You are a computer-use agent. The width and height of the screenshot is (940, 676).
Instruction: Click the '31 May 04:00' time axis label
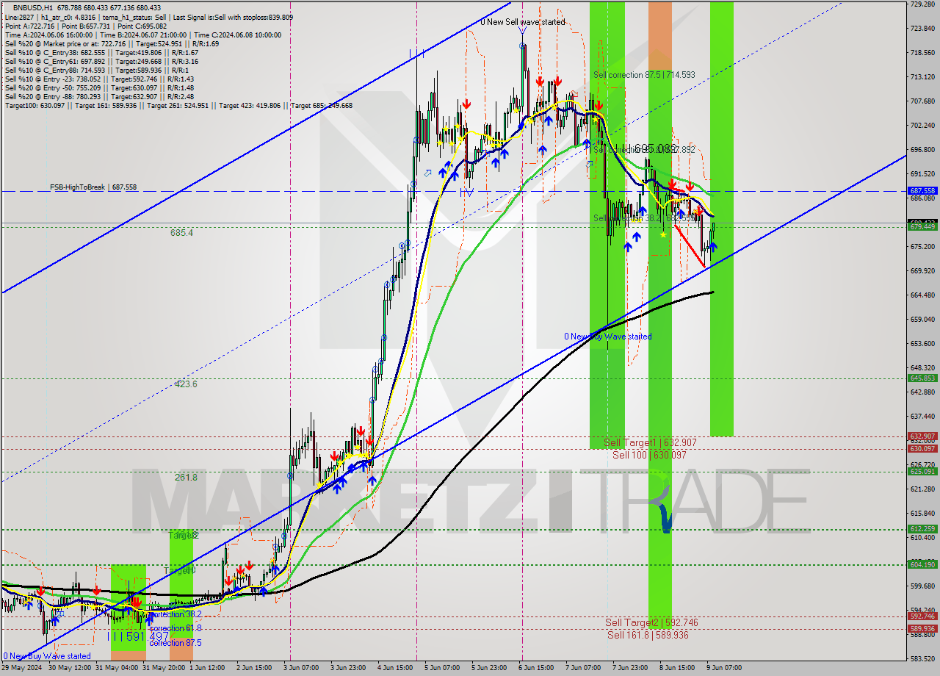[117, 668]
